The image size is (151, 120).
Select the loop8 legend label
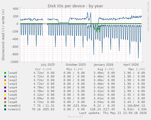tap(12, 102)
